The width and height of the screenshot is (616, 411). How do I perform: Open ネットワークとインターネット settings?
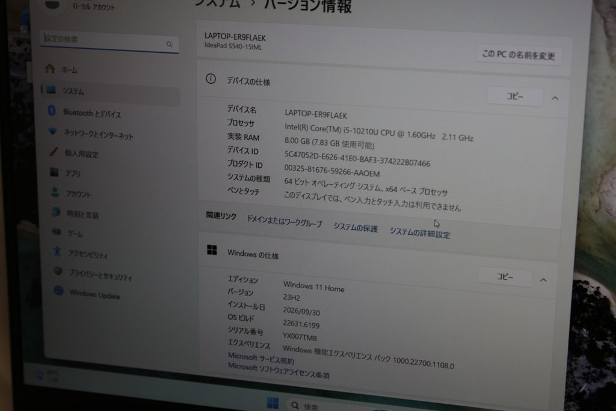(x=99, y=134)
